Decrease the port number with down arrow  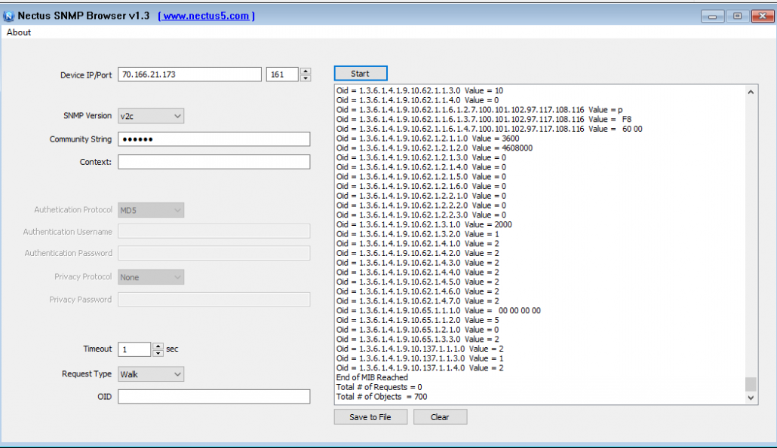click(x=306, y=78)
